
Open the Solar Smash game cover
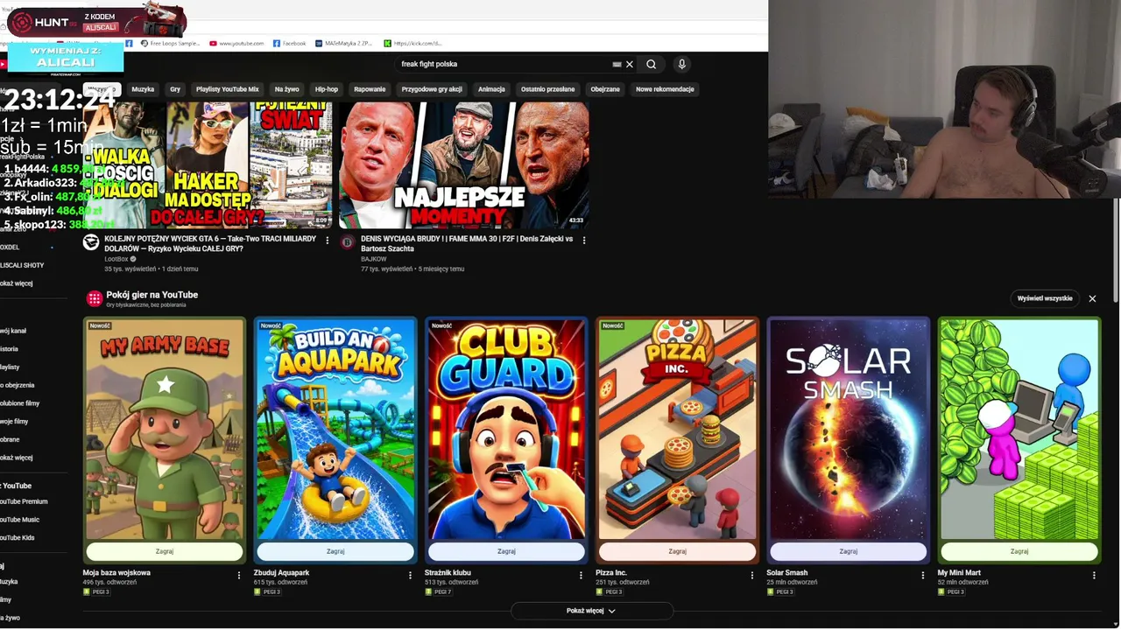848,429
